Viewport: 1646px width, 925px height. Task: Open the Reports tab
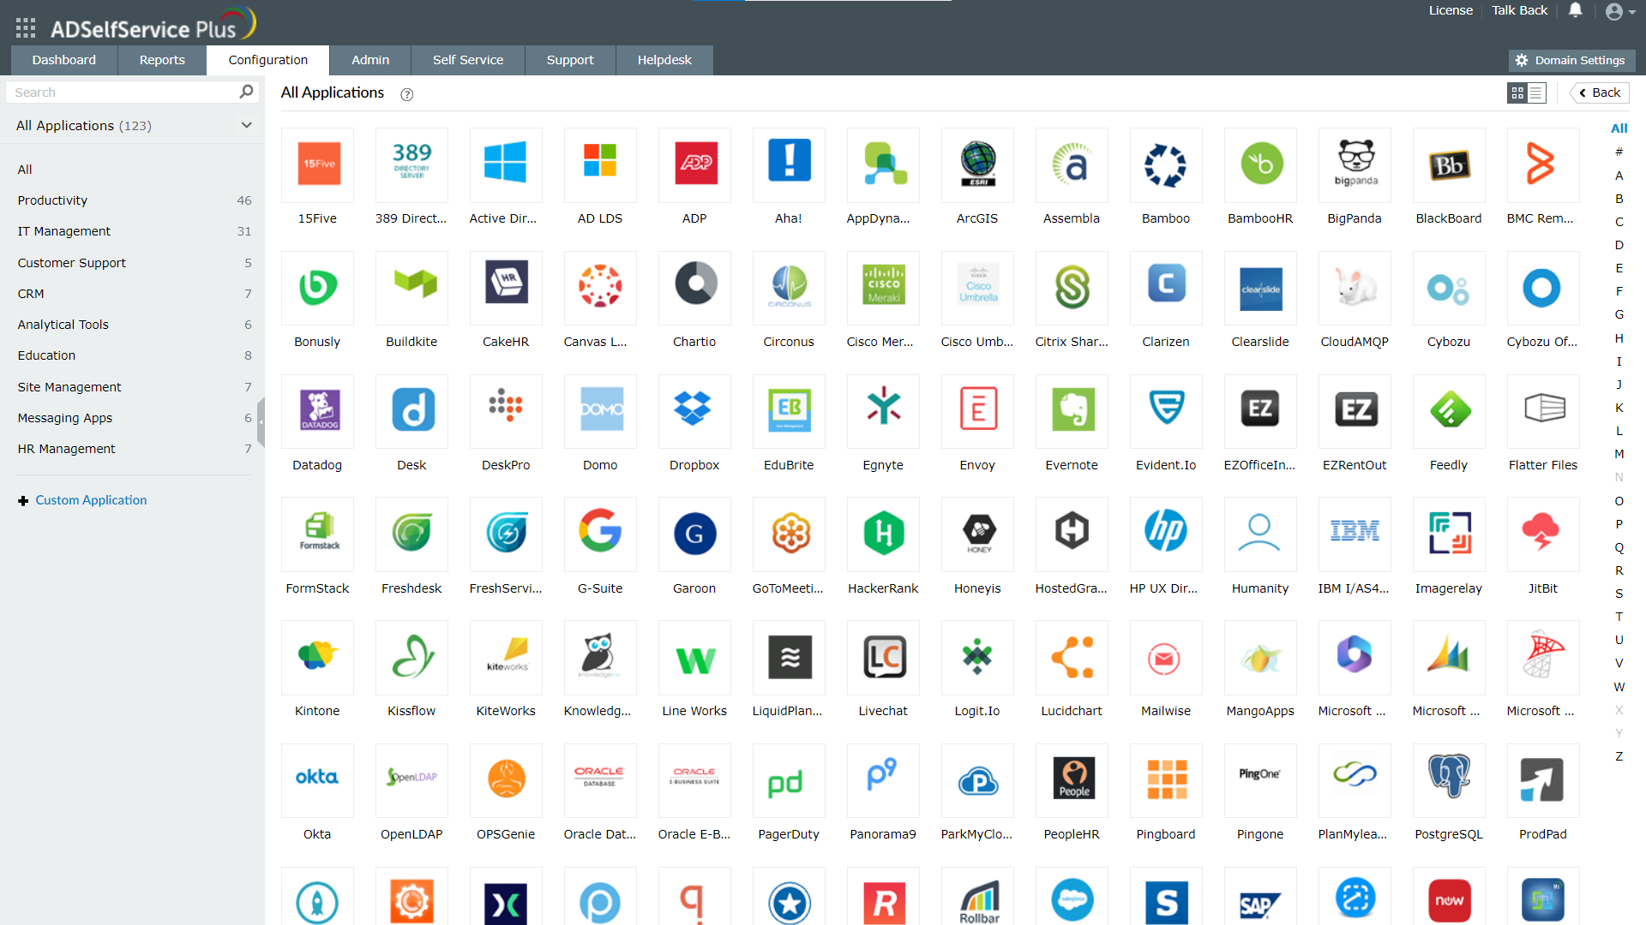162,60
